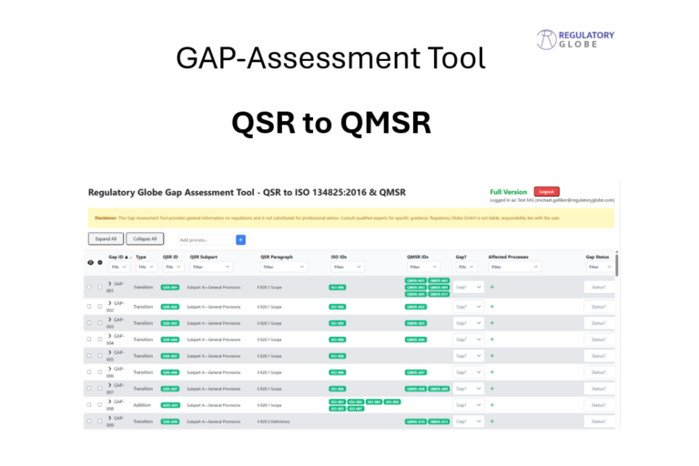Viewport: 699px width, 466px height.
Task: Add affected process for GAP-004 with green plus
Action: 492,339
